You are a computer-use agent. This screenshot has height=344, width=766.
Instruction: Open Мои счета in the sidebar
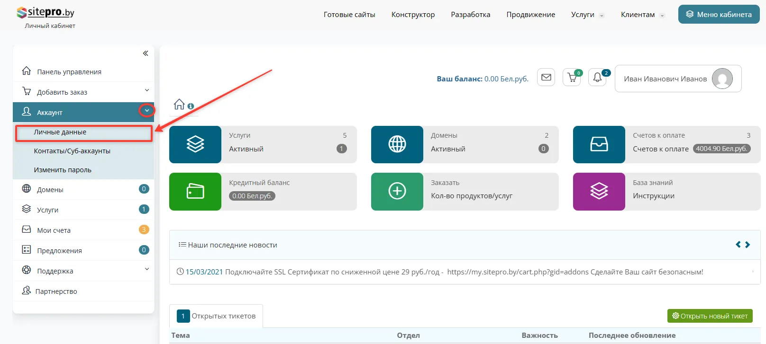click(x=54, y=230)
